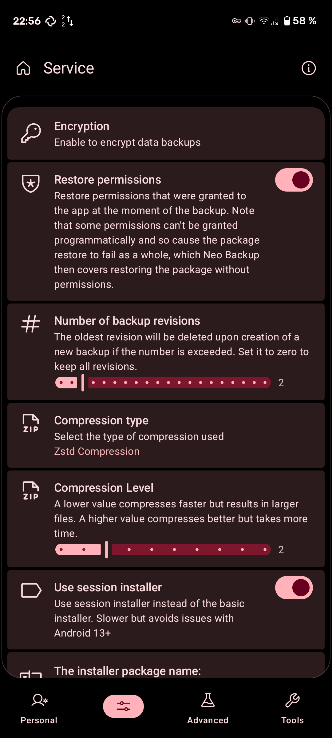Image resolution: width=332 pixels, height=738 pixels.
Task: Select the active Service sliders tab
Action: (x=123, y=706)
